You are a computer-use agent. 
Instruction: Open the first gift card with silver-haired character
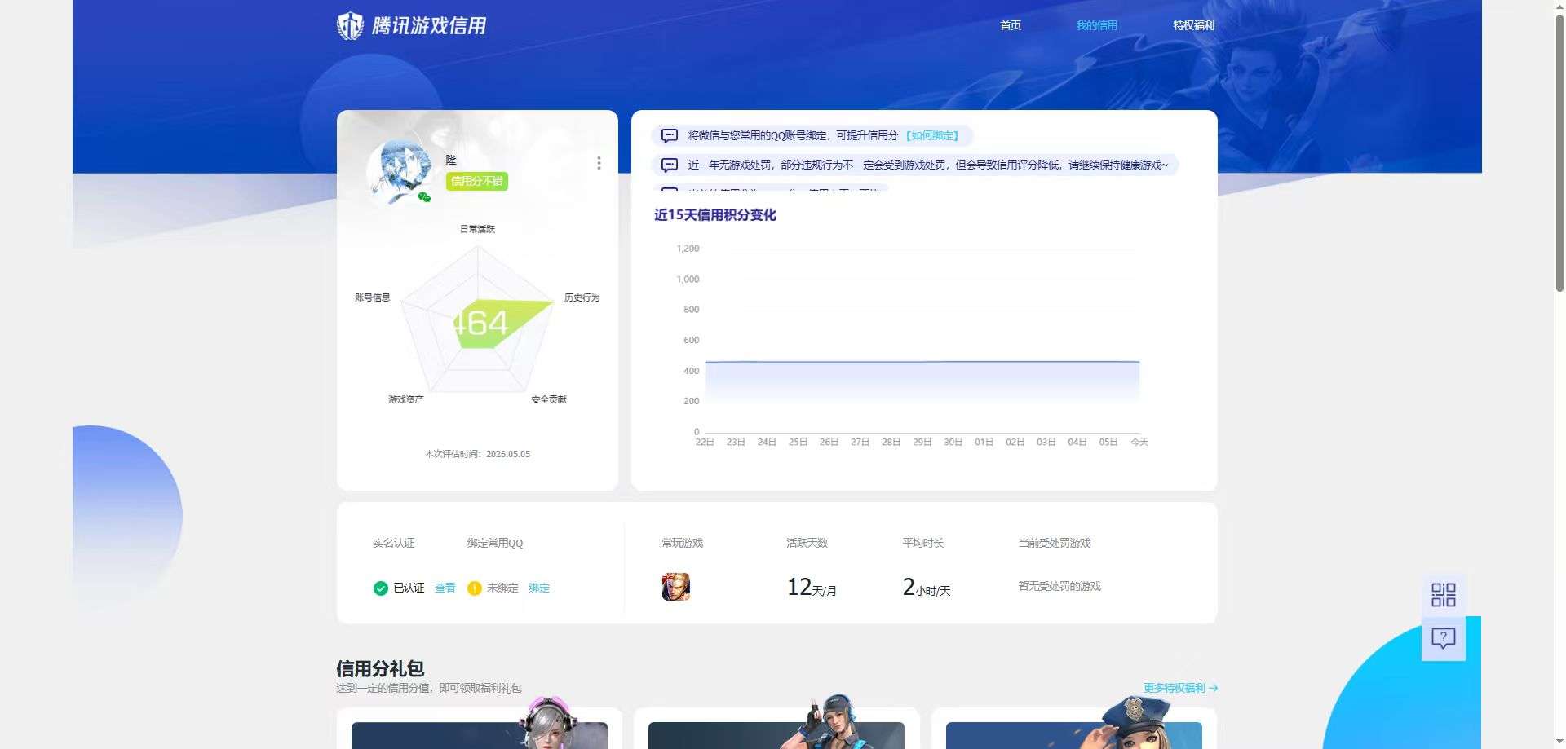coord(480,728)
